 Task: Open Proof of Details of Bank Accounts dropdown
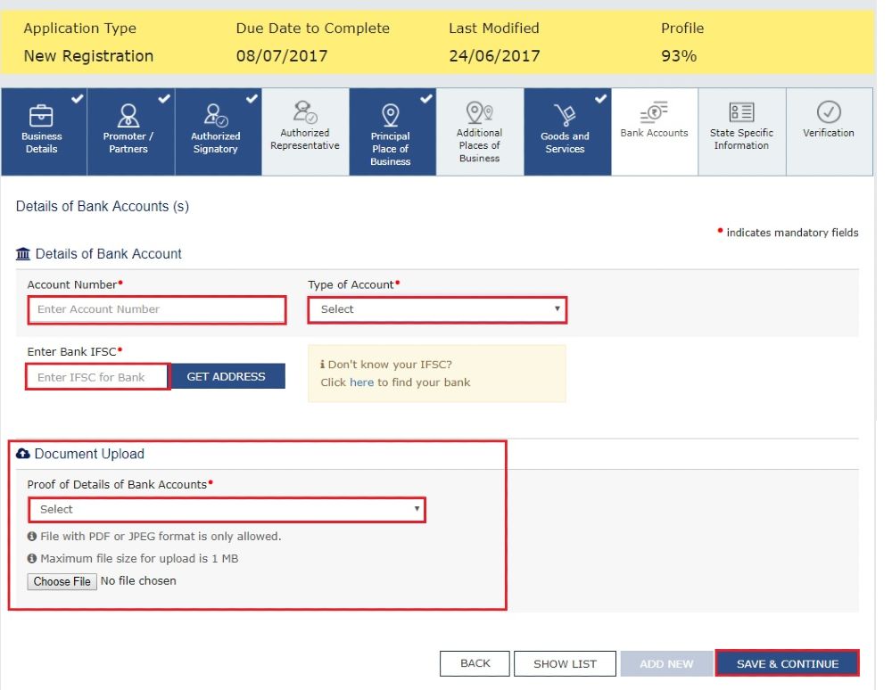[227, 509]
